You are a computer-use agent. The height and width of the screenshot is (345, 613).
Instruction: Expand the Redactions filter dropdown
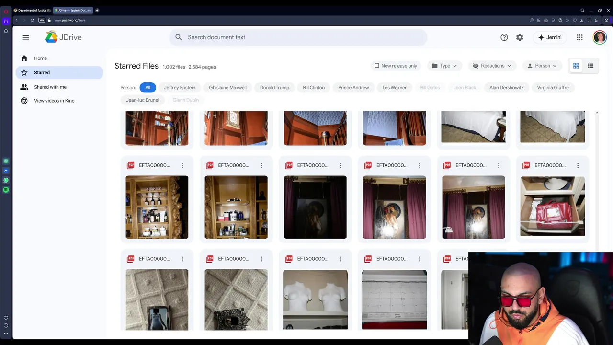pyautogui.click(x=492, y=66)
